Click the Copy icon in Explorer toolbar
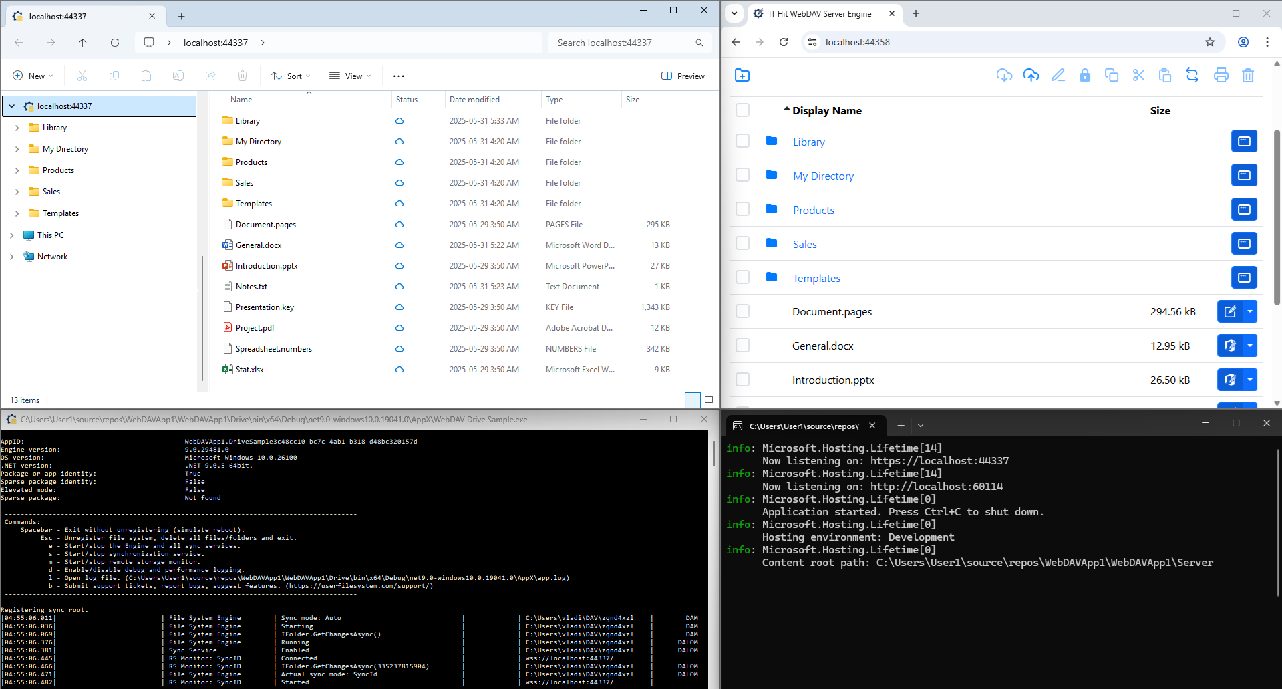This screenshot has height=689, width=1282. click(114, 76)
